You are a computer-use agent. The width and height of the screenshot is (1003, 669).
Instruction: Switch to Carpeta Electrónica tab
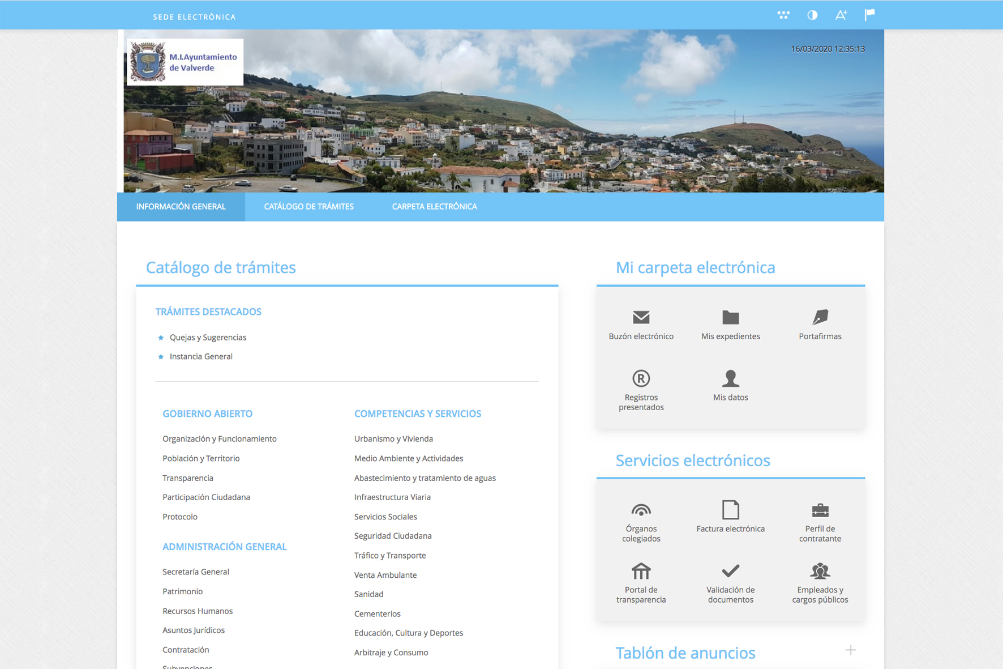[434, 207]
